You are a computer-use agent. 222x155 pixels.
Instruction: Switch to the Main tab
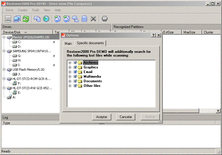click(68, 44)
